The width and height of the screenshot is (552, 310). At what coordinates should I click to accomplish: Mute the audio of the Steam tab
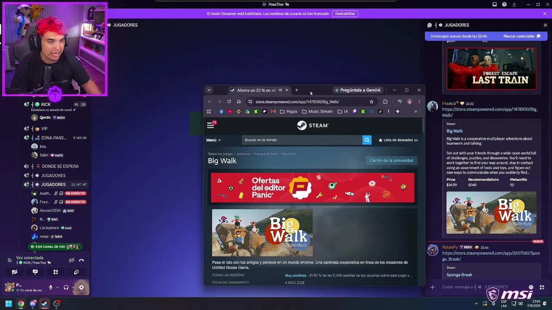[x=280, y=90]
